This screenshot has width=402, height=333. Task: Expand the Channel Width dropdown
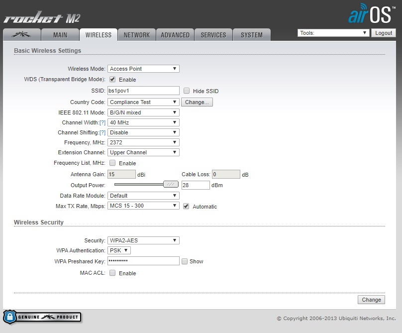click(x=143, y=122)
